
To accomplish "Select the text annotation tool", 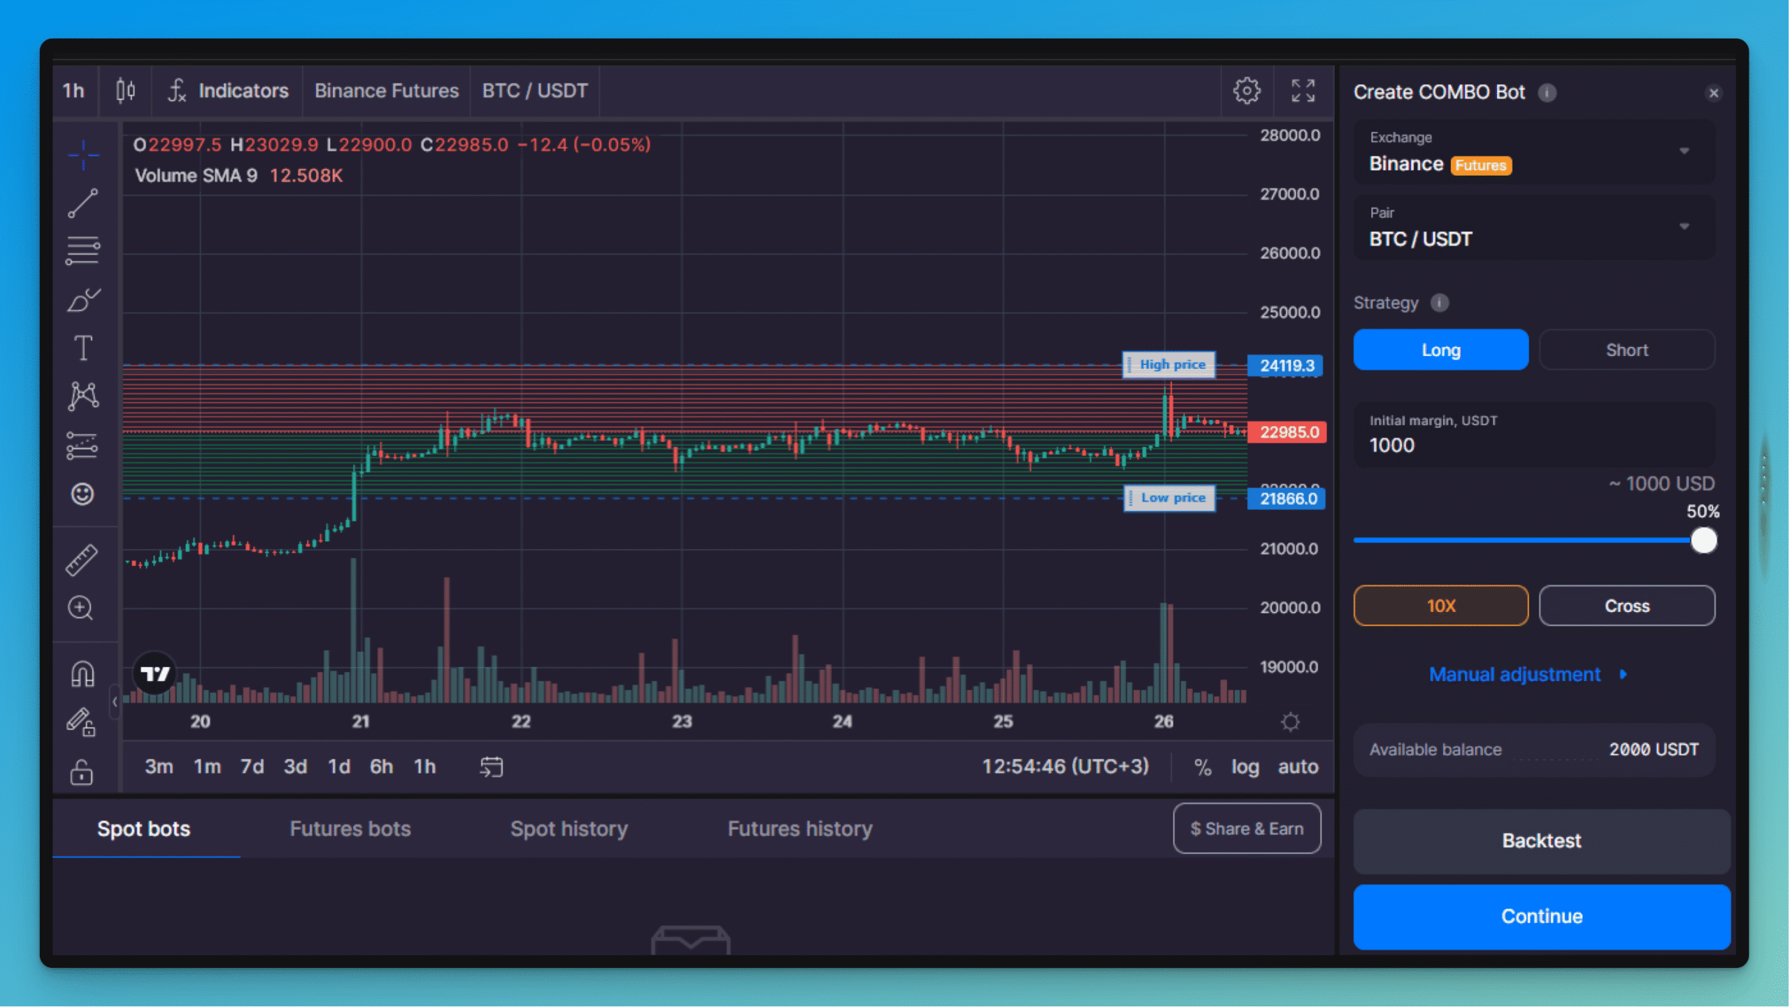I will (83, 347).
